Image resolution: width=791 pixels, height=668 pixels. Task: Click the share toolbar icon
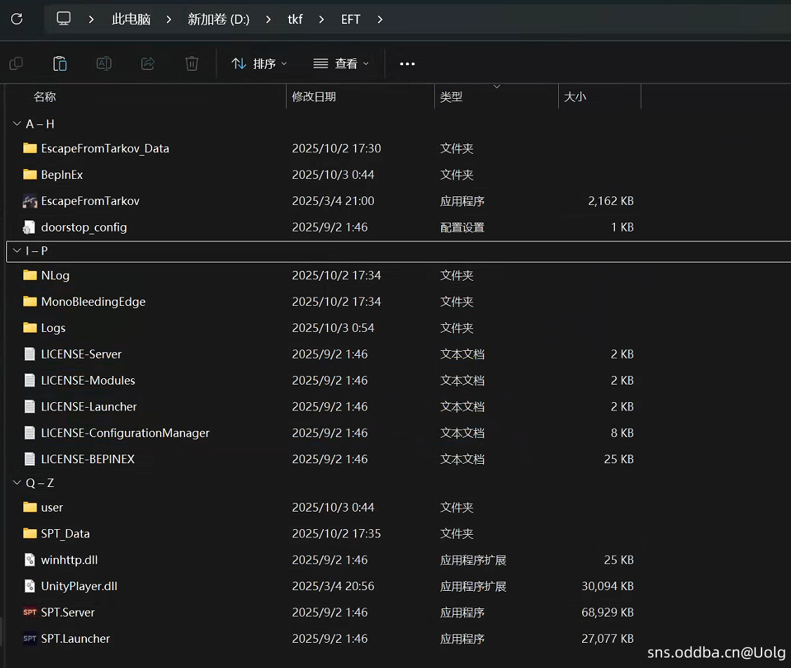tap(148, 64)
